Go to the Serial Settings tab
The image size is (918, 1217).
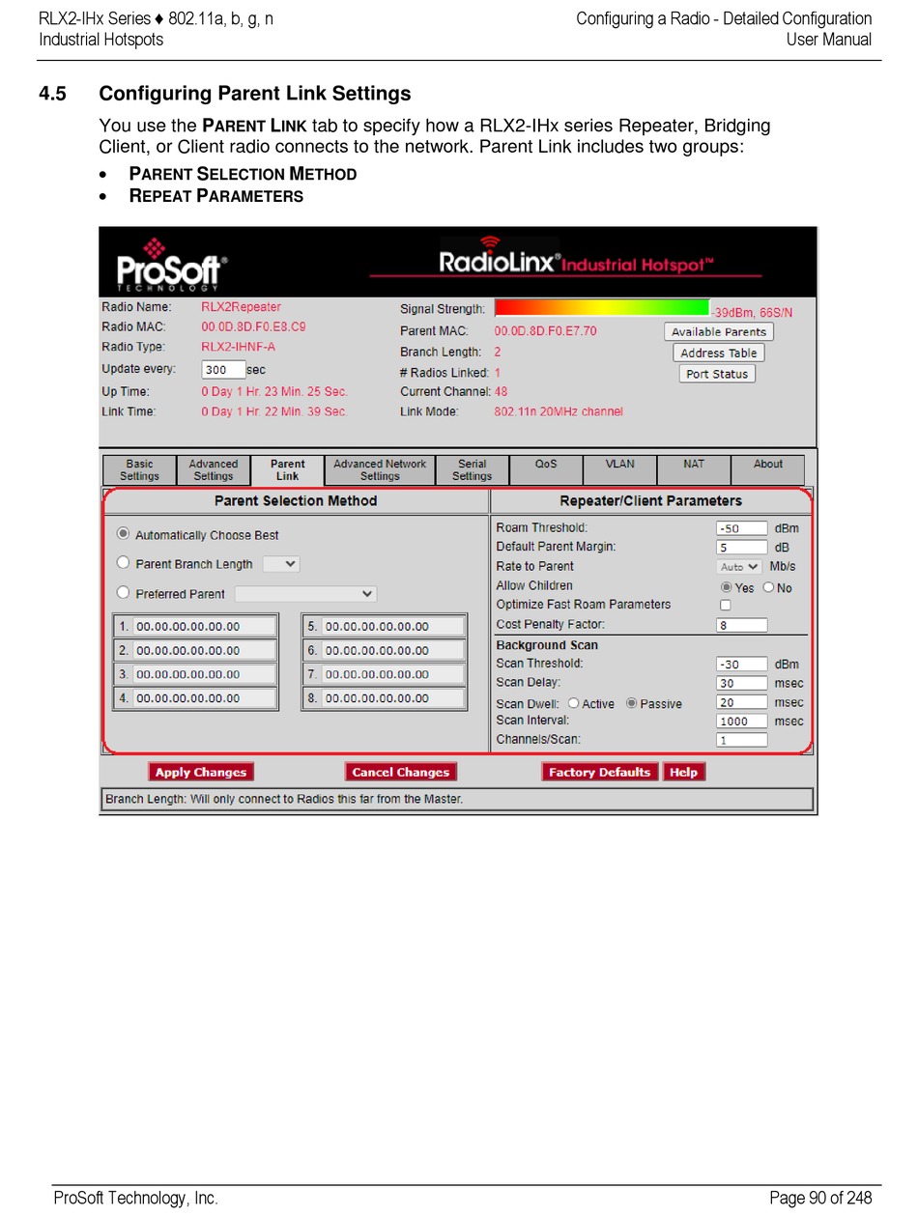(472, 470)
